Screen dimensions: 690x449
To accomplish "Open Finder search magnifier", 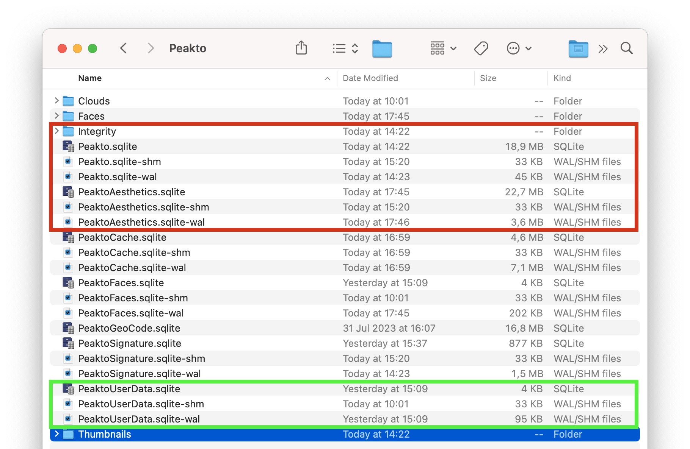I will [627, 48].
